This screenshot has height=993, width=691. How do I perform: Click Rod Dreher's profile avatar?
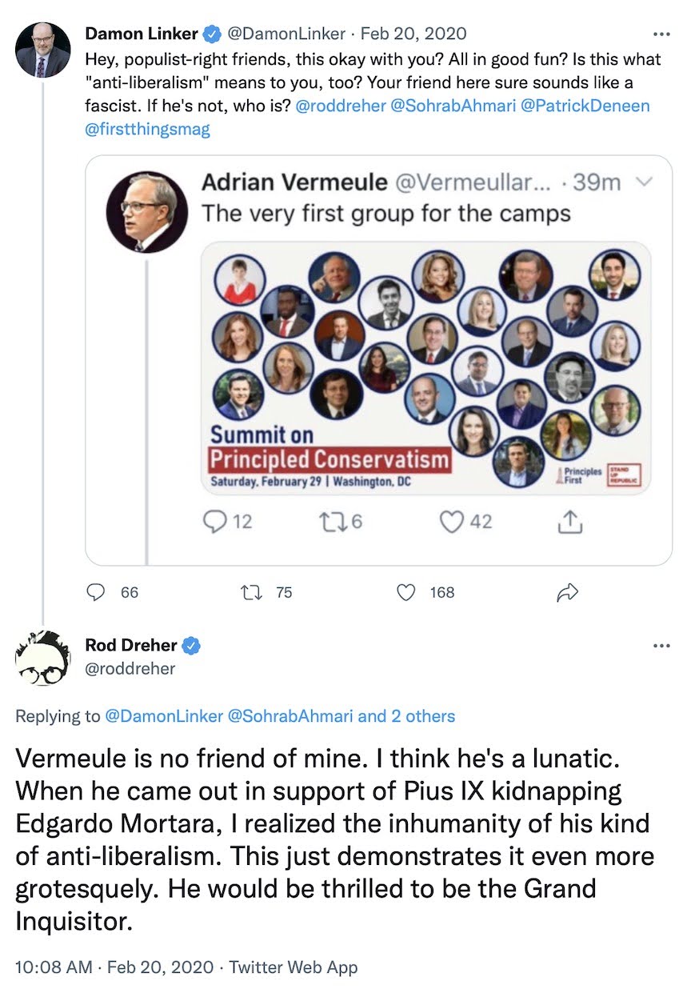(42, 661)
